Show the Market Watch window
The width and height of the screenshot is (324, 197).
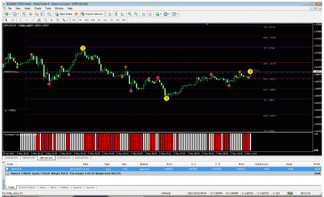click(x=24, y=14)
